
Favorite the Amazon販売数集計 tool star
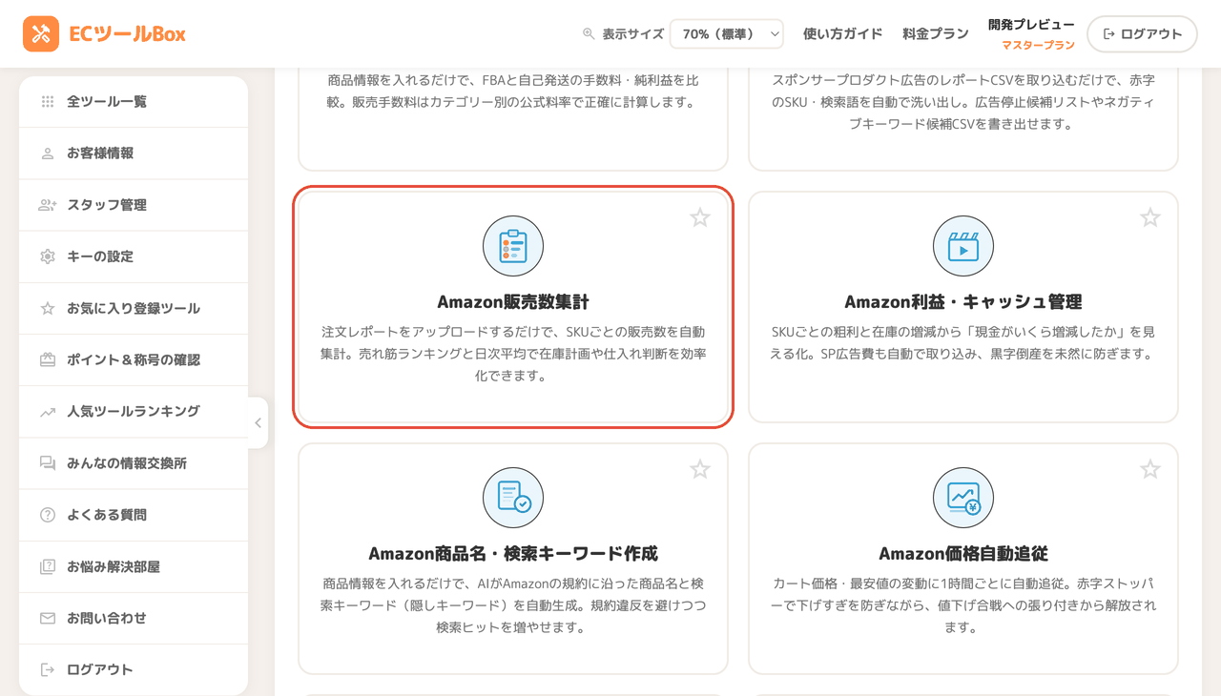tap(700, 217)
